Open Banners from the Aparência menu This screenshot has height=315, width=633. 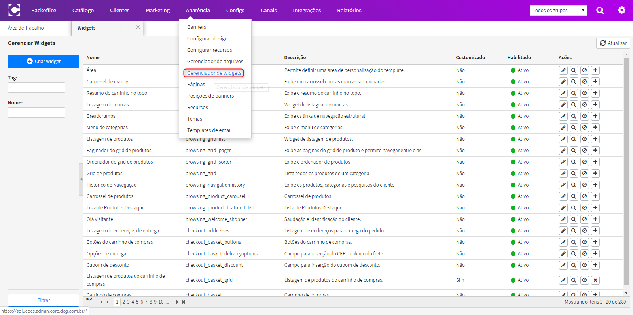[197, 27]
